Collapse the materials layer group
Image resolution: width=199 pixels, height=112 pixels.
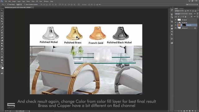pos(178,22)
